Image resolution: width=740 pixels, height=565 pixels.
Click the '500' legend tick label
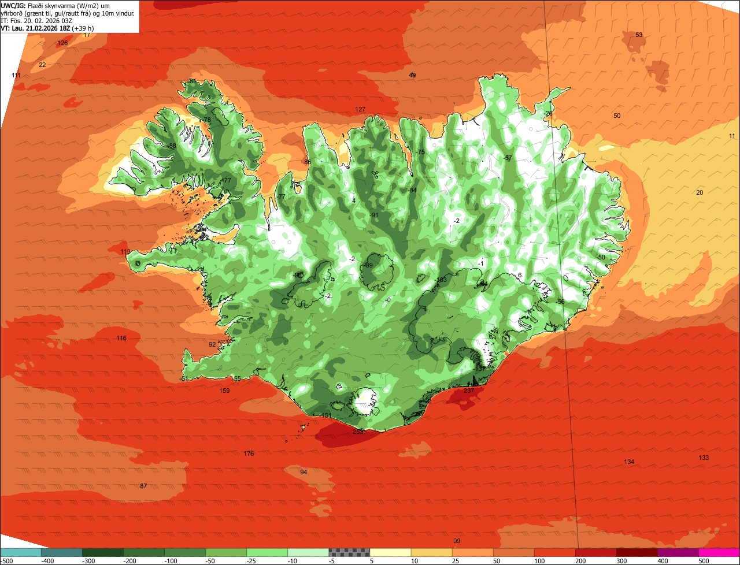[704, 561]
